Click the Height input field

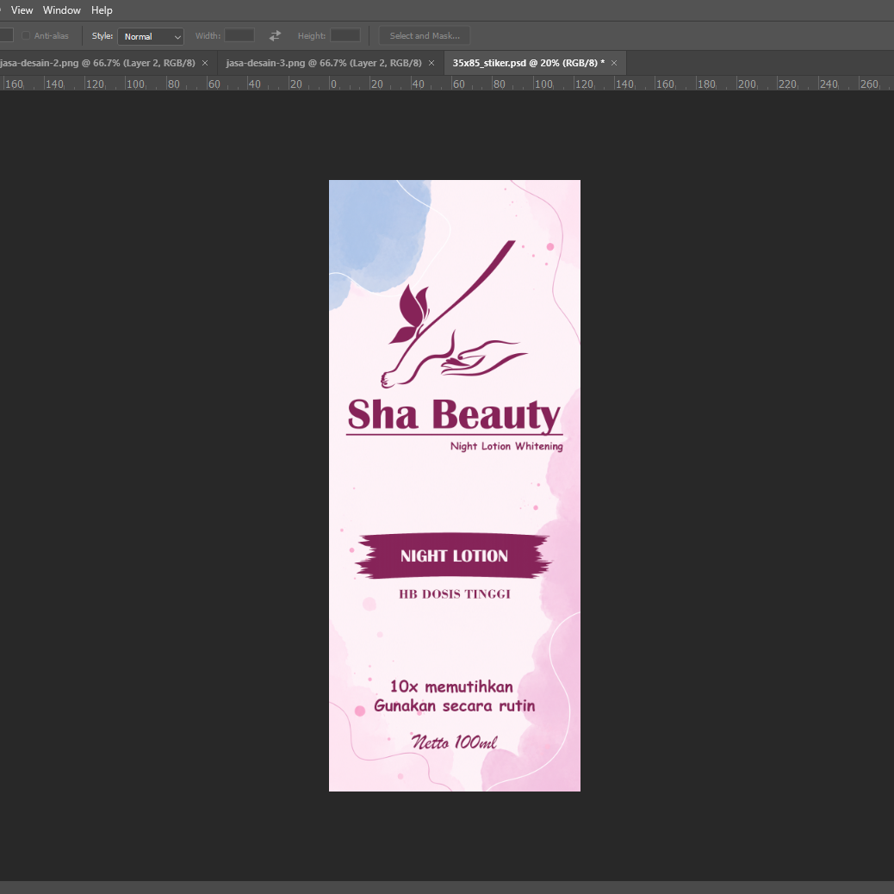click(345, 35)
